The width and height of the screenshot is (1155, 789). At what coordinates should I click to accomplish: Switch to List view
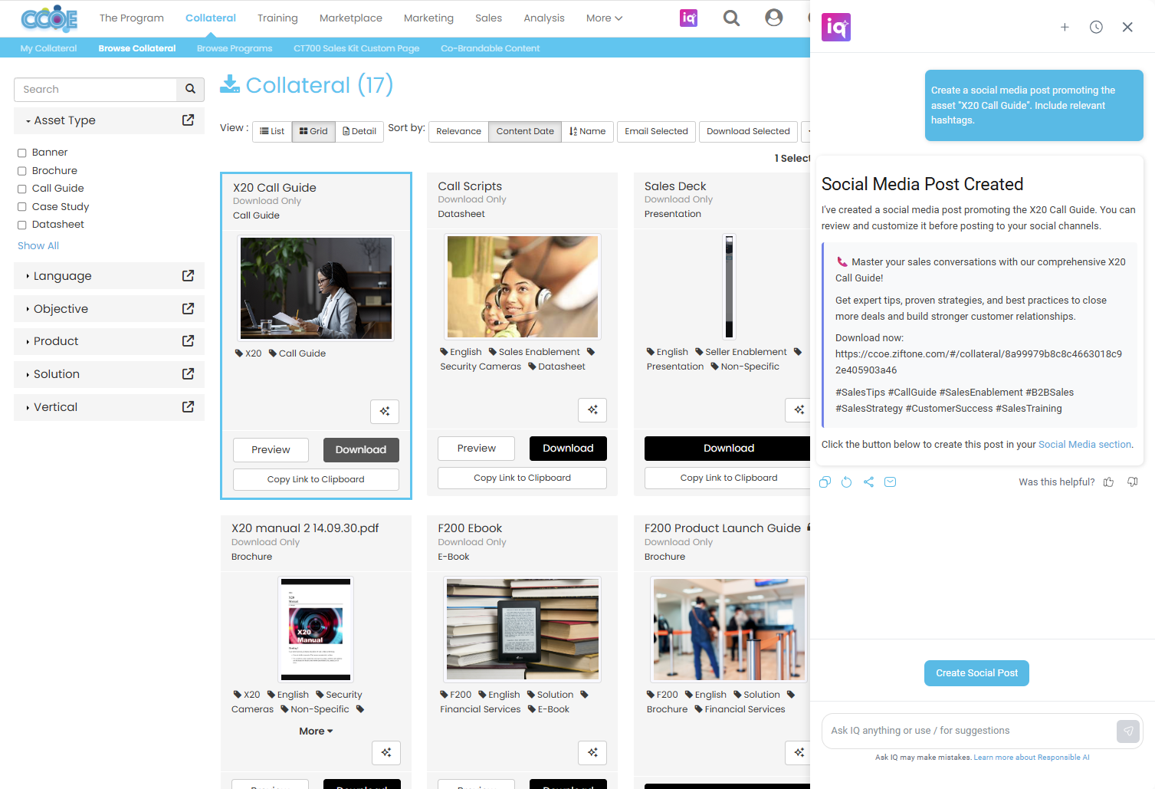coord(272,131)
